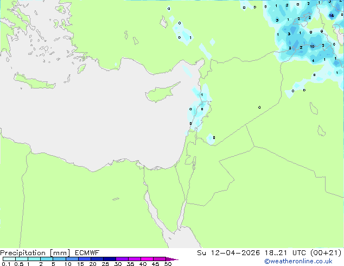Select the 40–45 mm bright magenta swatch

[147, 259]
